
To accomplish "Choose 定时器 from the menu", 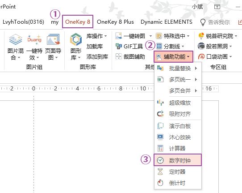I will pyautogui.click(x=178, y=172).
